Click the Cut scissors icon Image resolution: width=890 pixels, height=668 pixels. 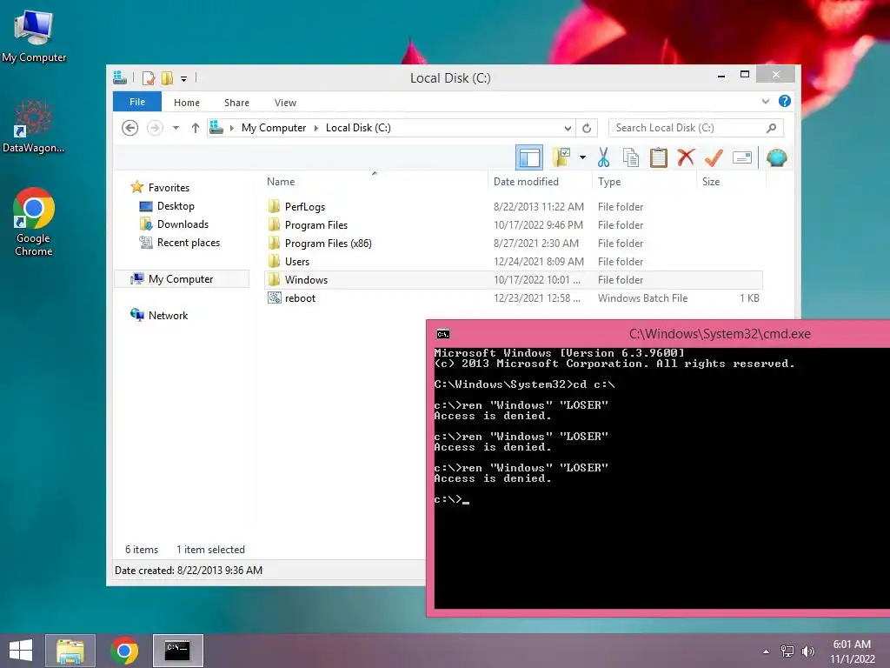point(603,157)
